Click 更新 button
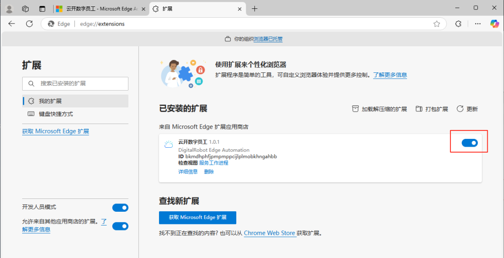This screenshot has width=504, height=258. point(468,109)
